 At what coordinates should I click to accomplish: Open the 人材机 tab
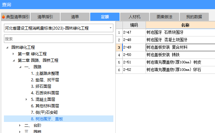click(135, 17)
